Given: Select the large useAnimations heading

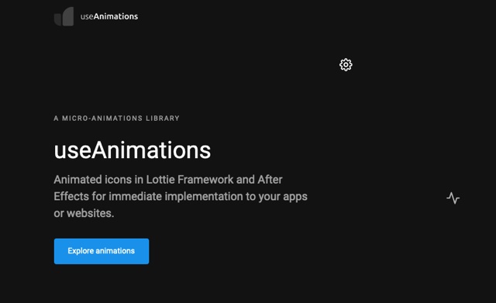Looking at the screenshot, I should [x=133, y=150].
